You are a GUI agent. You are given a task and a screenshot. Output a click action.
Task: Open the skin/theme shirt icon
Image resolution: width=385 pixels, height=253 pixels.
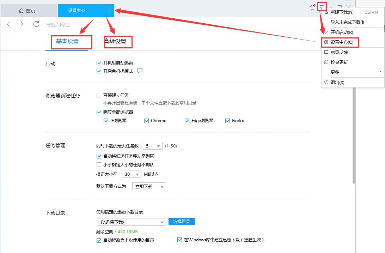pos(312,7)
